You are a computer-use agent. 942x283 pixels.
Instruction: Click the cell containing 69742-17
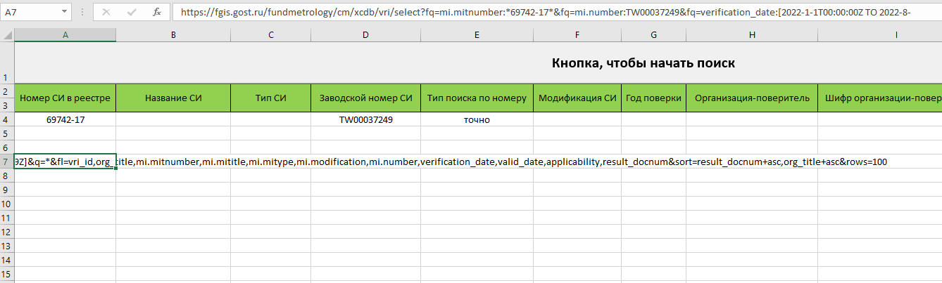pyautogui.click(x=65, y=119)
